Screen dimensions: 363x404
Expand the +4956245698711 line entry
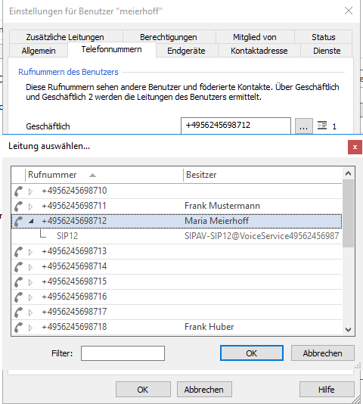tap(30, 207)
